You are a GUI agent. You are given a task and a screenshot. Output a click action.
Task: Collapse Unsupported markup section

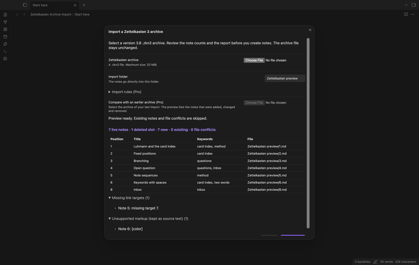(x=148, y=219)
